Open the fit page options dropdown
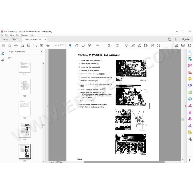The image size is (193, 193). click(110, 45)
